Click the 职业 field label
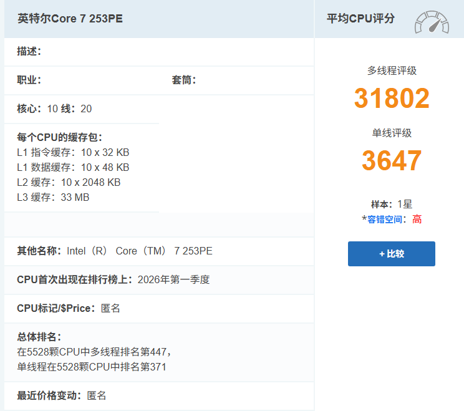The width and height of the screenshot is (464, 411). [29, 80]
